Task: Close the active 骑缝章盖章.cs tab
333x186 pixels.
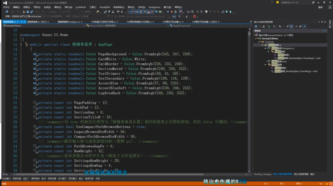Action: coord(24,22)
